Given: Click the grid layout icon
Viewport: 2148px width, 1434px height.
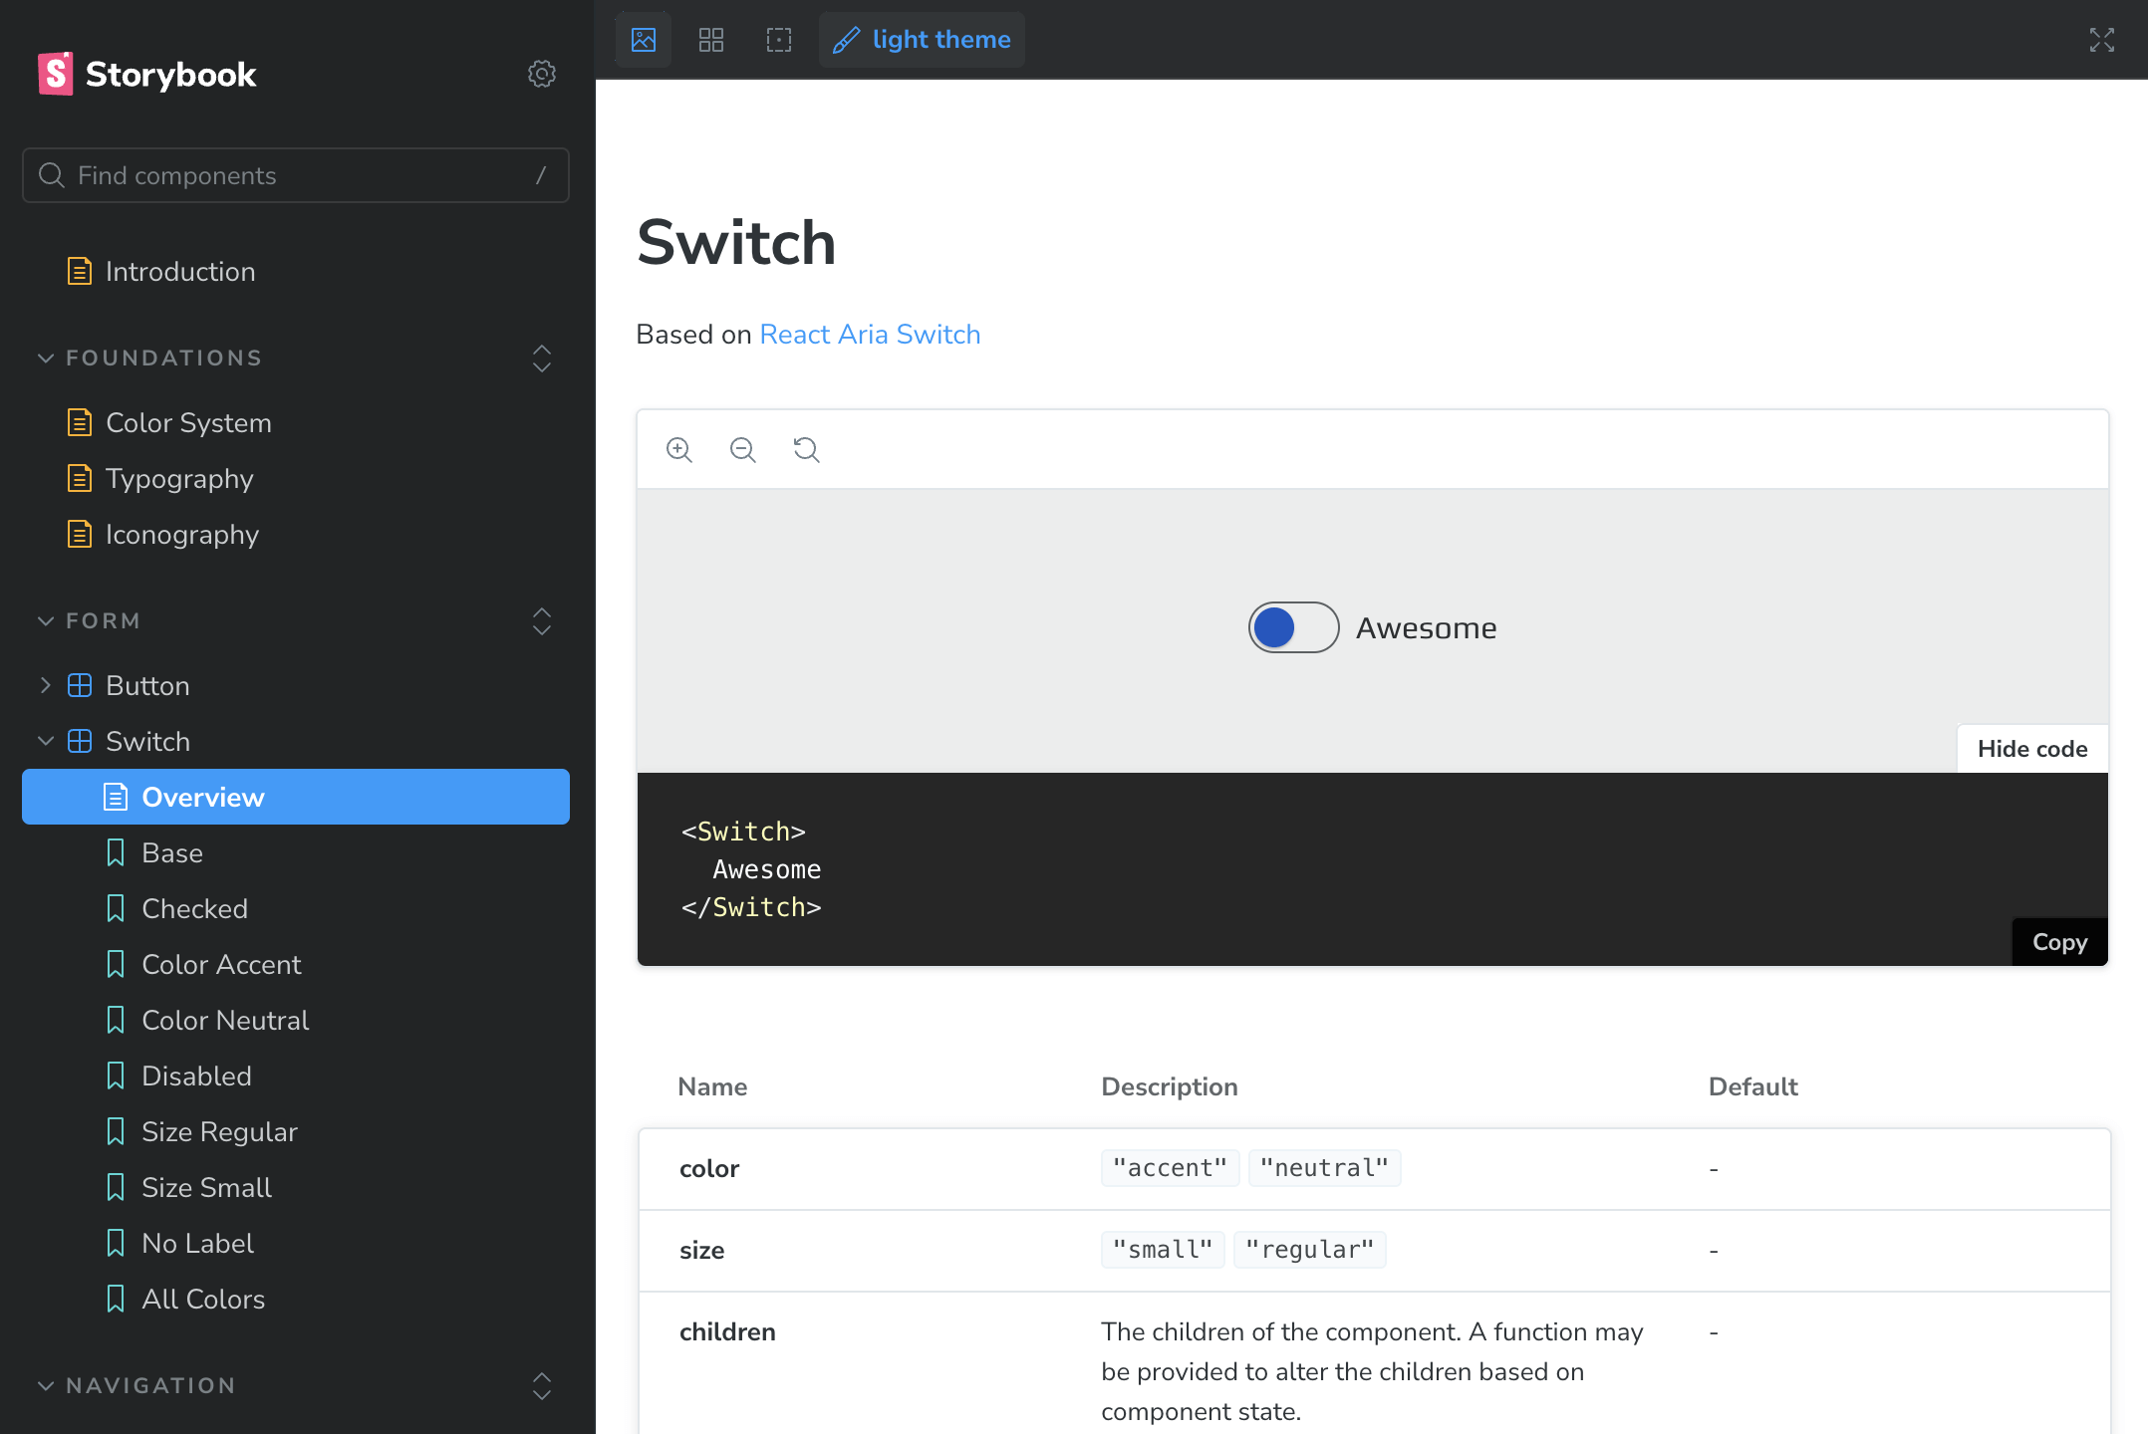Looking at the screenshot, I should [x=710, y=39].
